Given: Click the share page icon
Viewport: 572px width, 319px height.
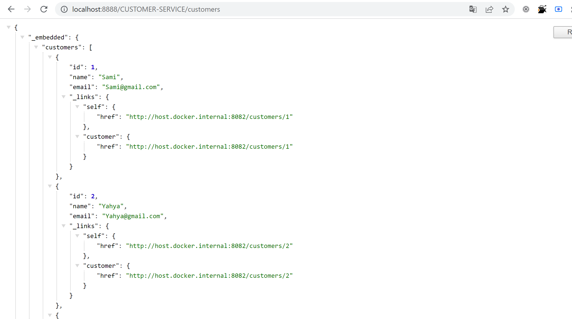Looking at the screenshot, I should click(x=489, y=9).
